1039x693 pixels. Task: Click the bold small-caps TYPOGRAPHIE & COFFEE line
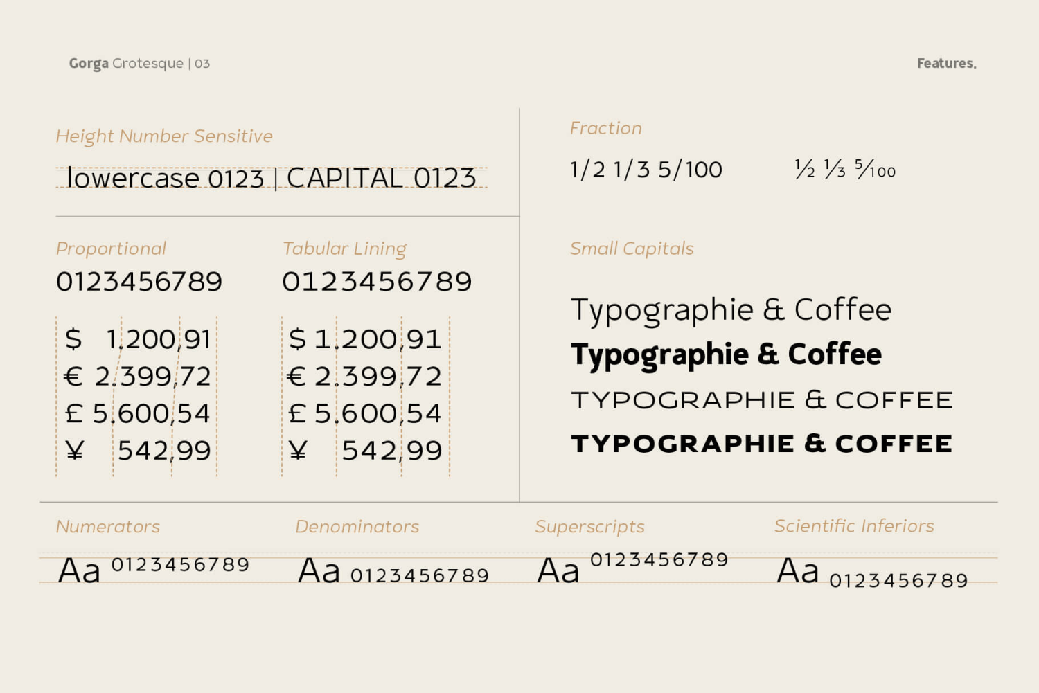pyautogui.click(x=761, y=444)
